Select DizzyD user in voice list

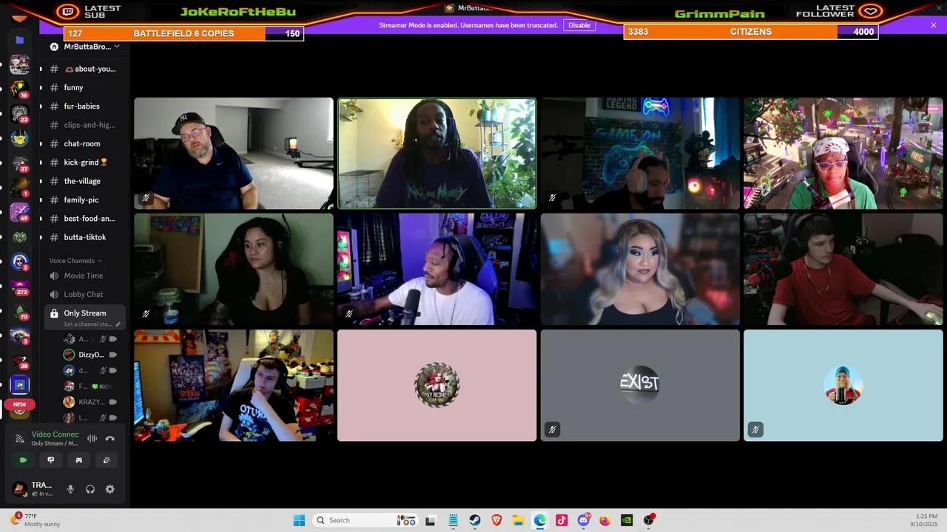point(91,355)
